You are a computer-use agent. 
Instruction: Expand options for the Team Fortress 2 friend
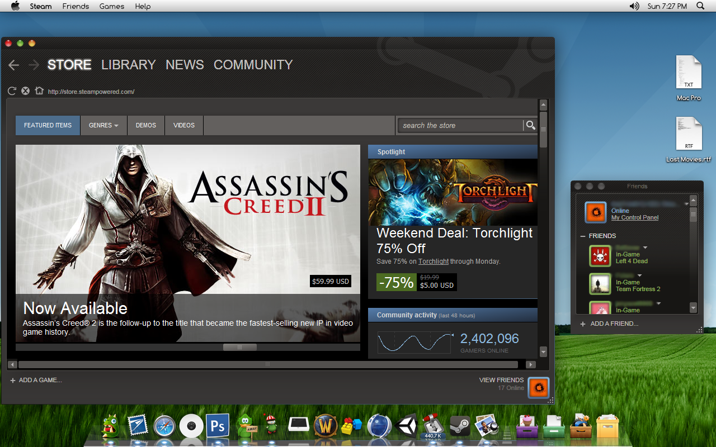(x=640, y=275)
